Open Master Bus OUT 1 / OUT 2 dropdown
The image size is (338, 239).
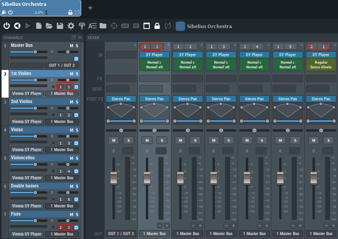click(62, 65)
